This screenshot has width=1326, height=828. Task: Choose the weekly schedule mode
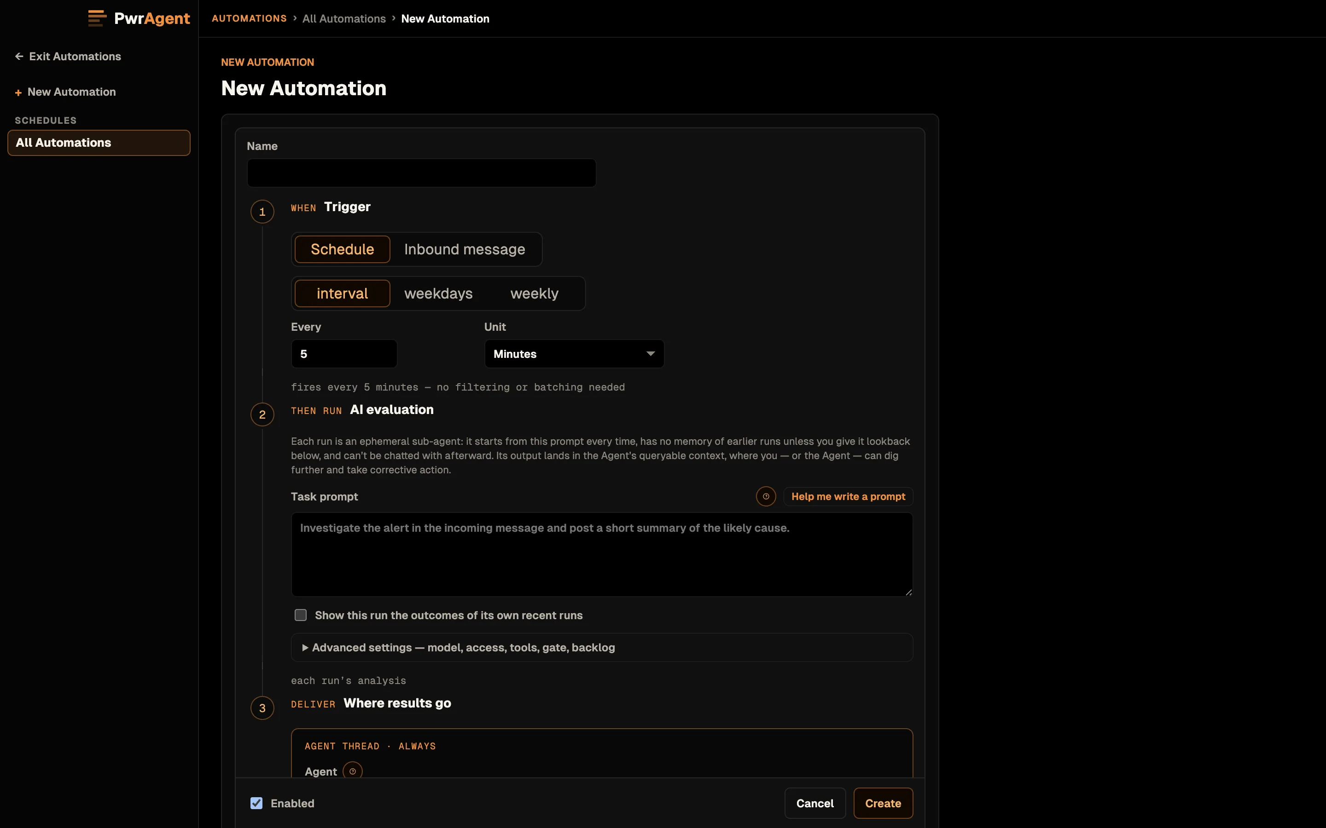(534, 293)
